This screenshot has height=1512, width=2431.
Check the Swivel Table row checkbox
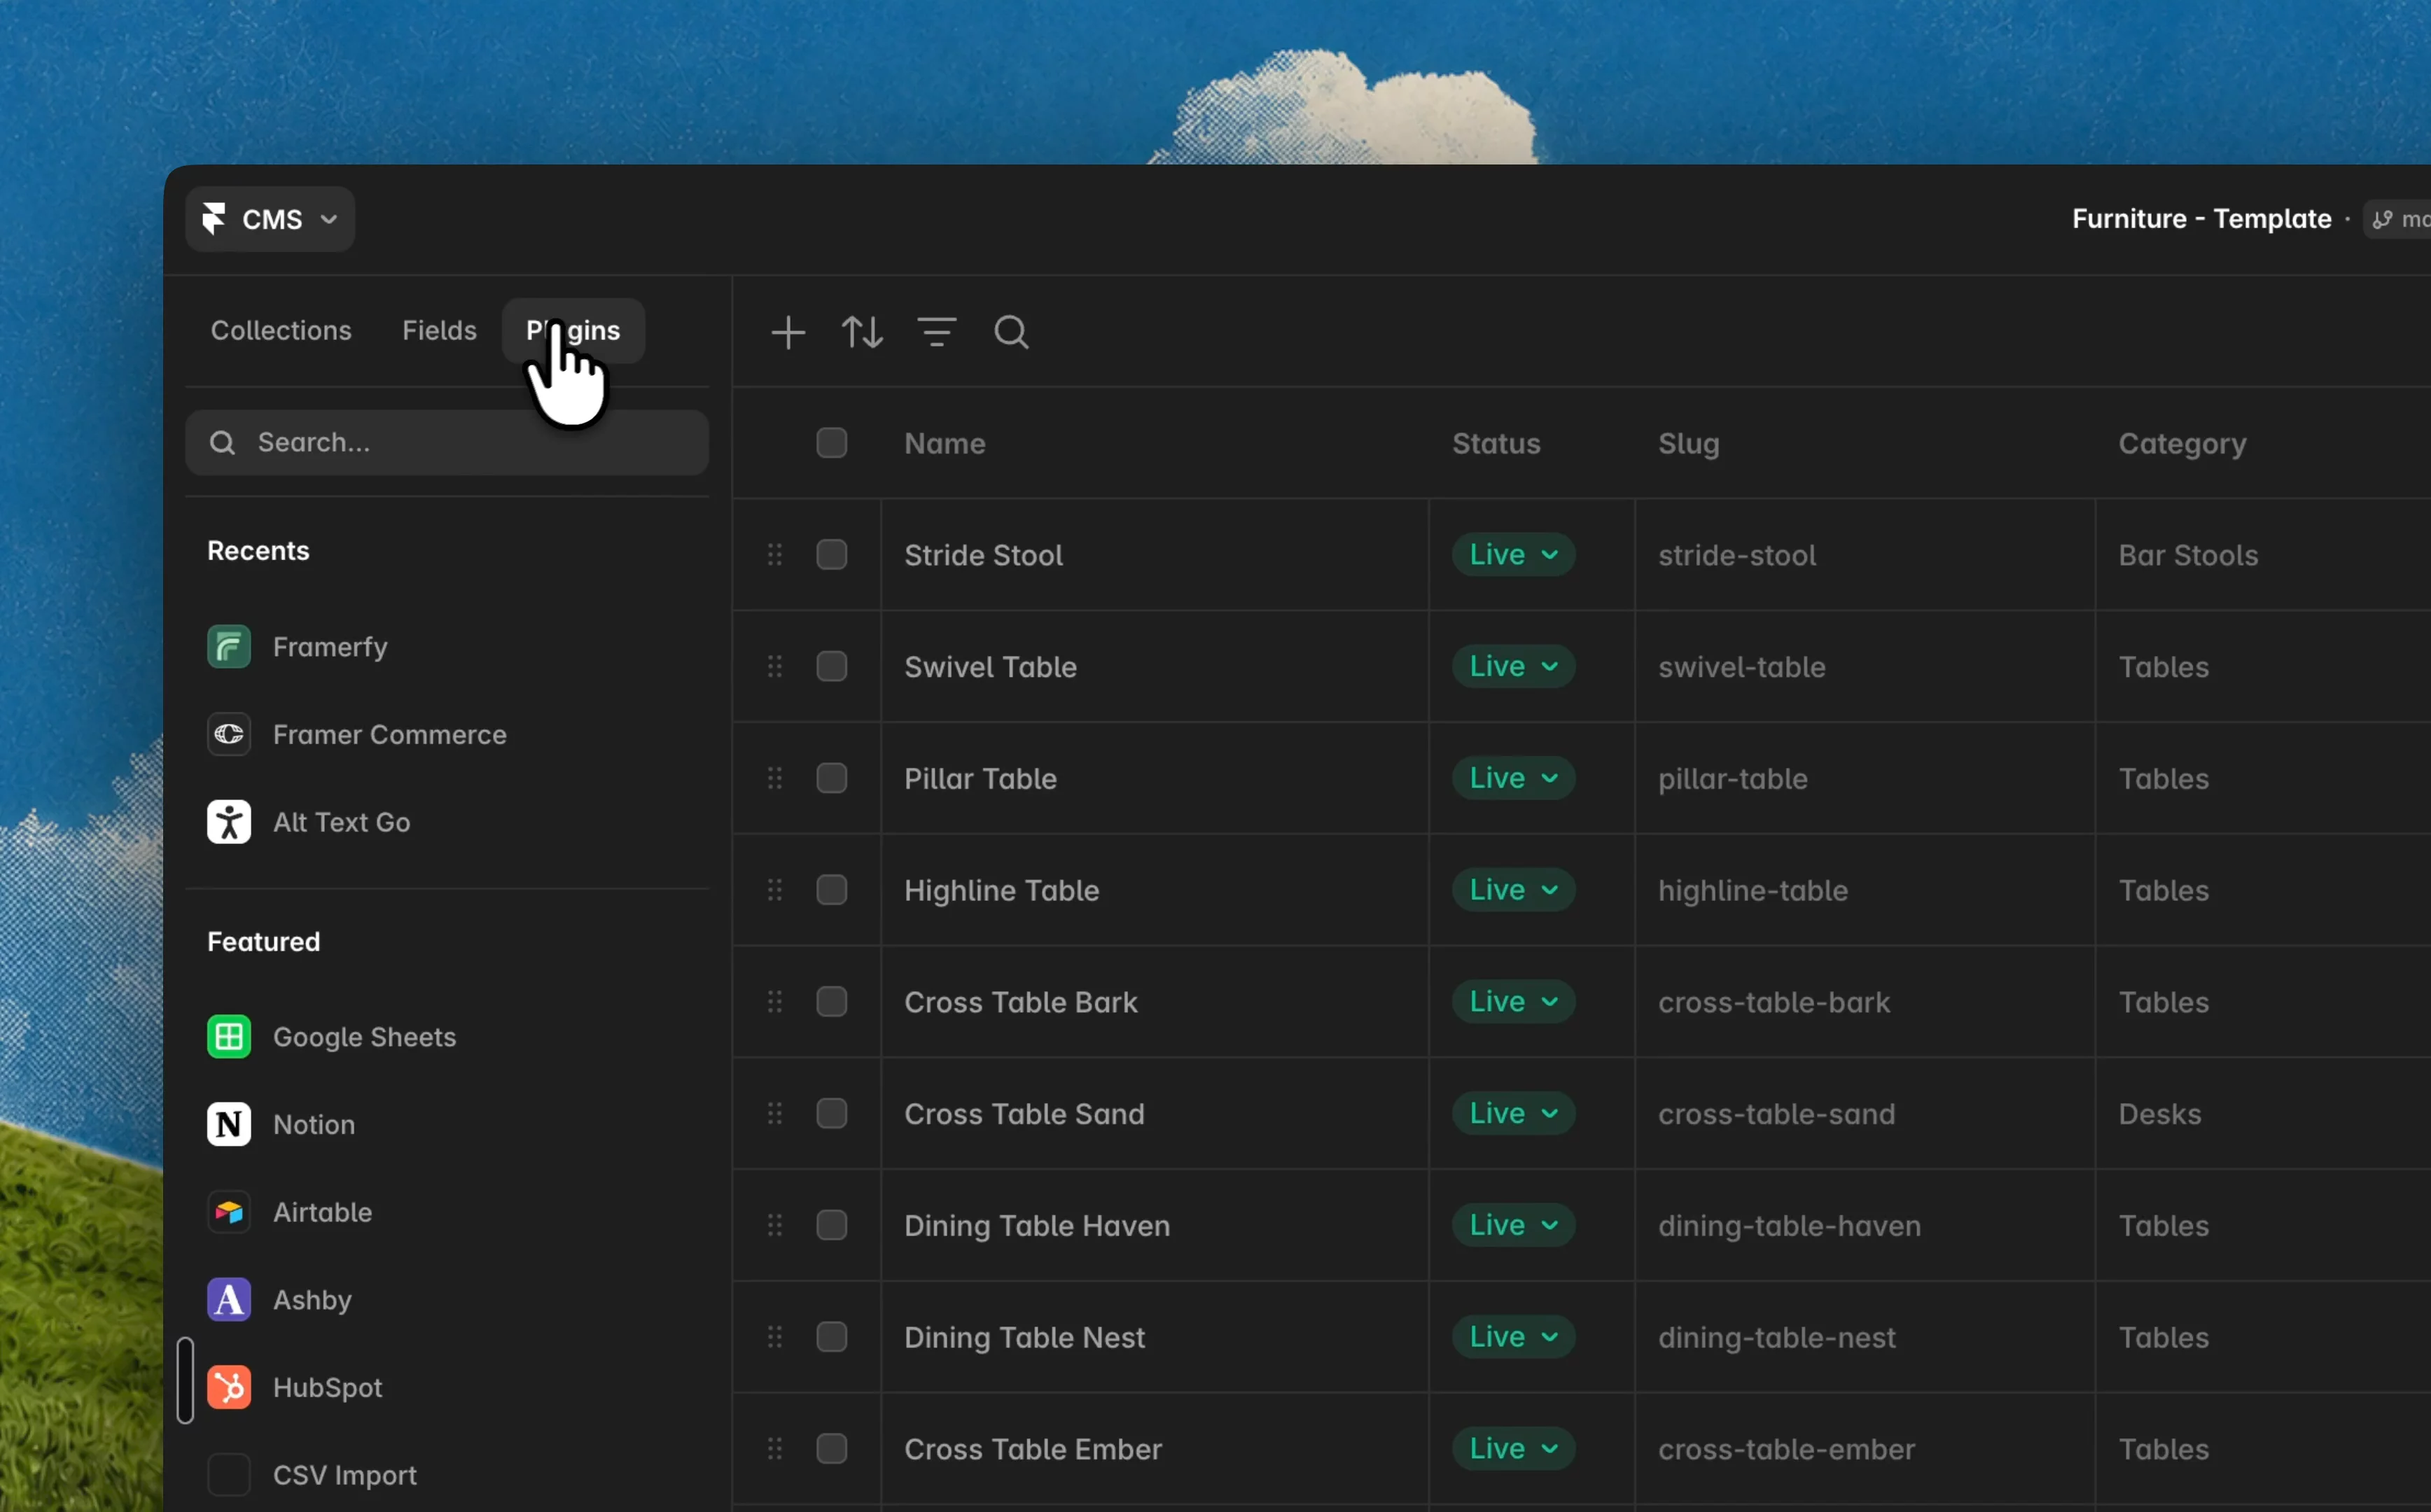coord(832,667)
